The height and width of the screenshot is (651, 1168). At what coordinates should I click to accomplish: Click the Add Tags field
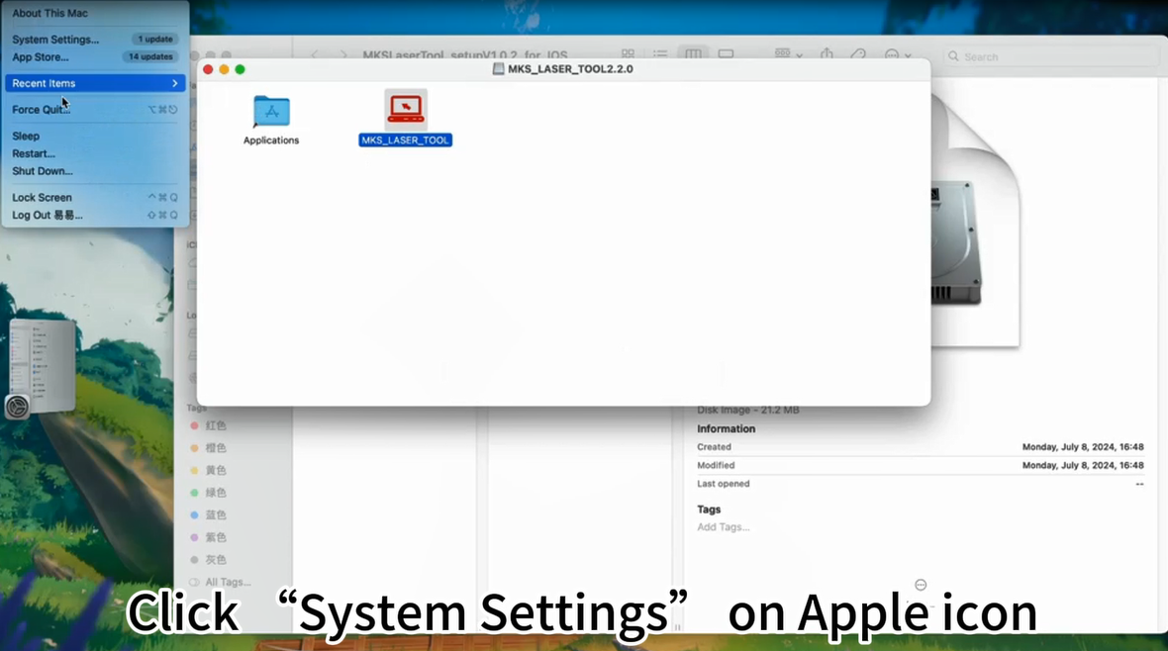[x=724, y=526]
